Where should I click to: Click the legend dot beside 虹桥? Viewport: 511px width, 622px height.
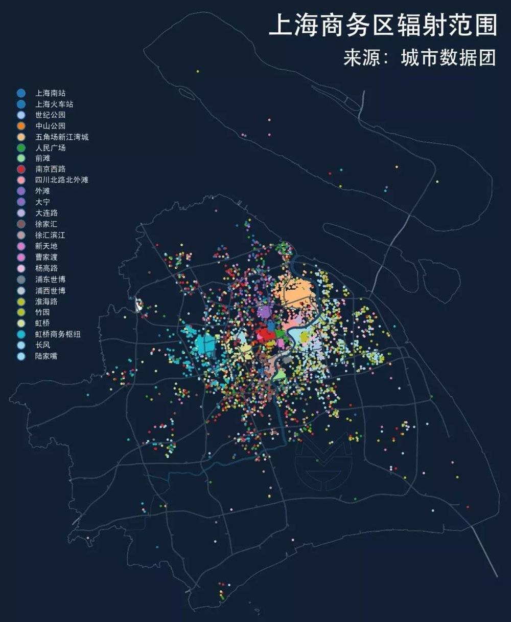21,323
